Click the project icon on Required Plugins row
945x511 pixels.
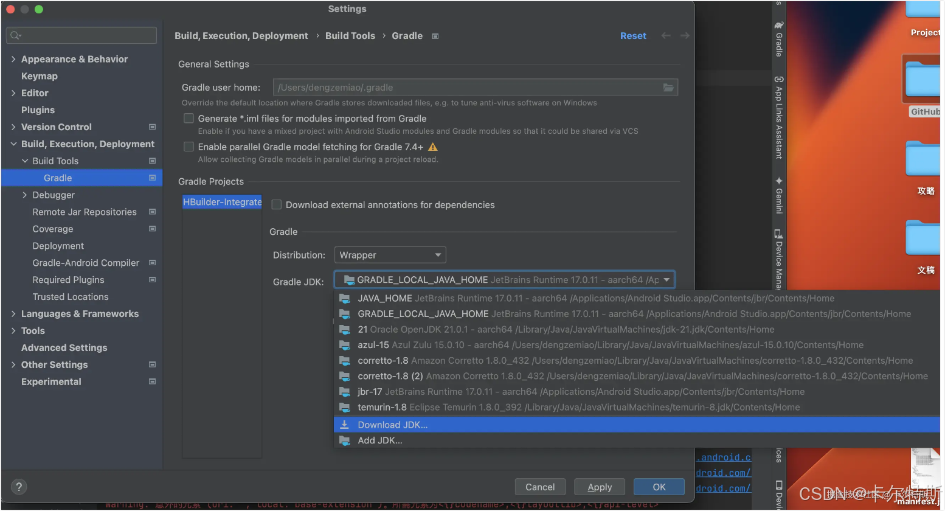[152, 280]
